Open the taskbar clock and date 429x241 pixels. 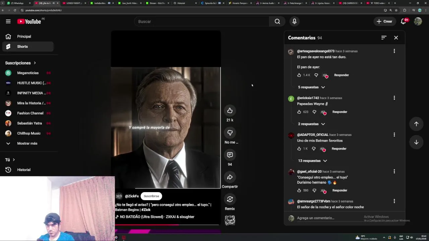[x=421, y=237]
